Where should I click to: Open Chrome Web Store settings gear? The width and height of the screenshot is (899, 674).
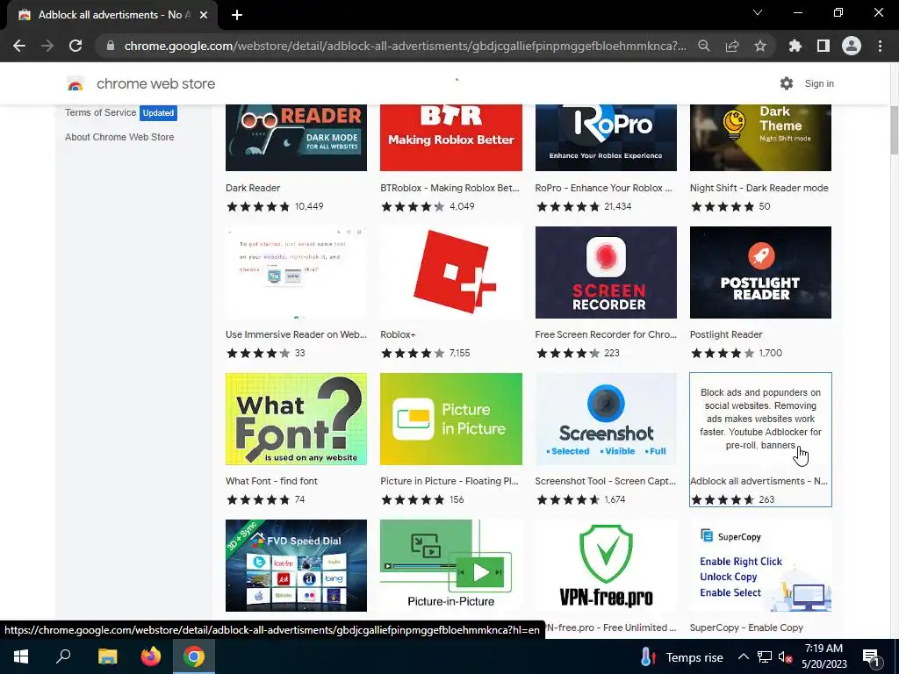pyautogui.click(x=787, y=83)
